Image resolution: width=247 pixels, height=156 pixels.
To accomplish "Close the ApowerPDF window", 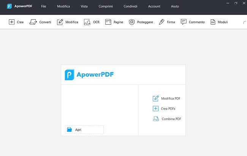I will [x=244, y=3].
